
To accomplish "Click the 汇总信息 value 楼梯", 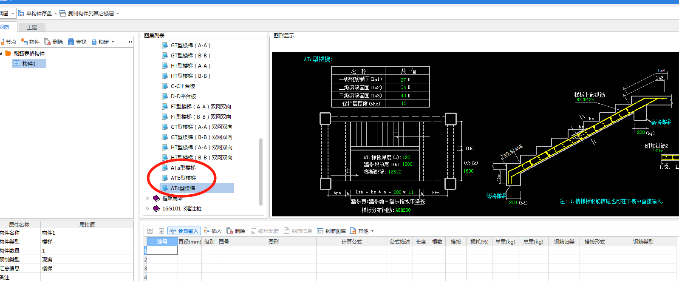I will pos(87,269).
